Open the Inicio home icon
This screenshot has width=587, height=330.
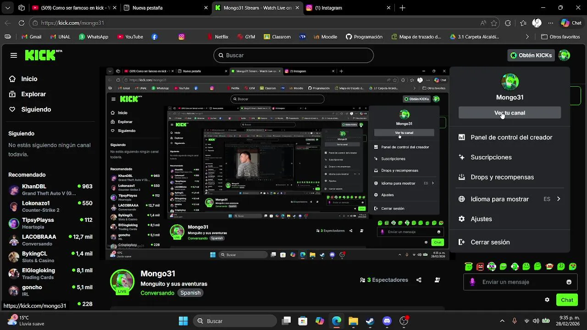click(x=13, y=79)
